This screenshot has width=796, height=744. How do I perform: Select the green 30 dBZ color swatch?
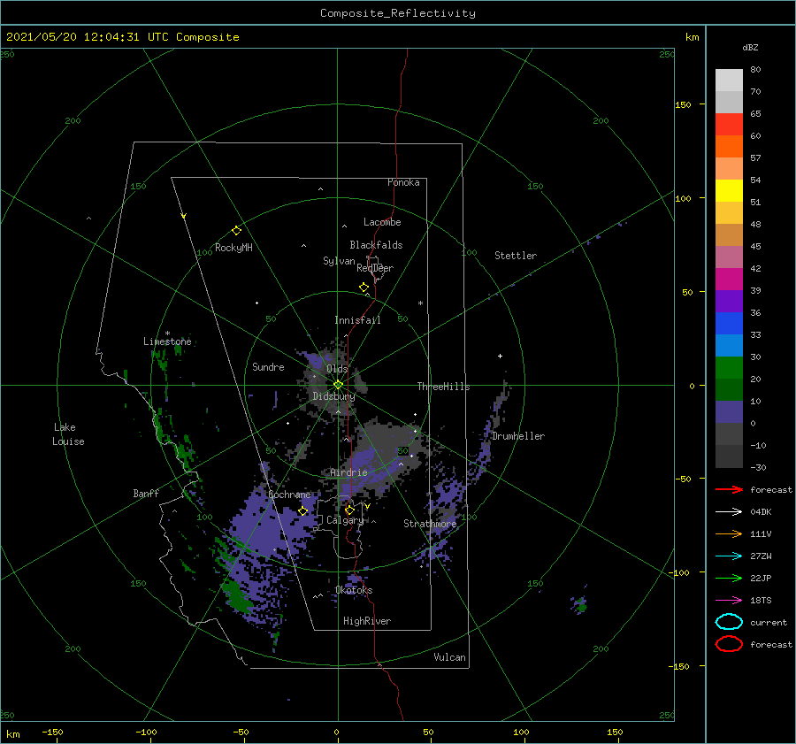click(729, 368)
